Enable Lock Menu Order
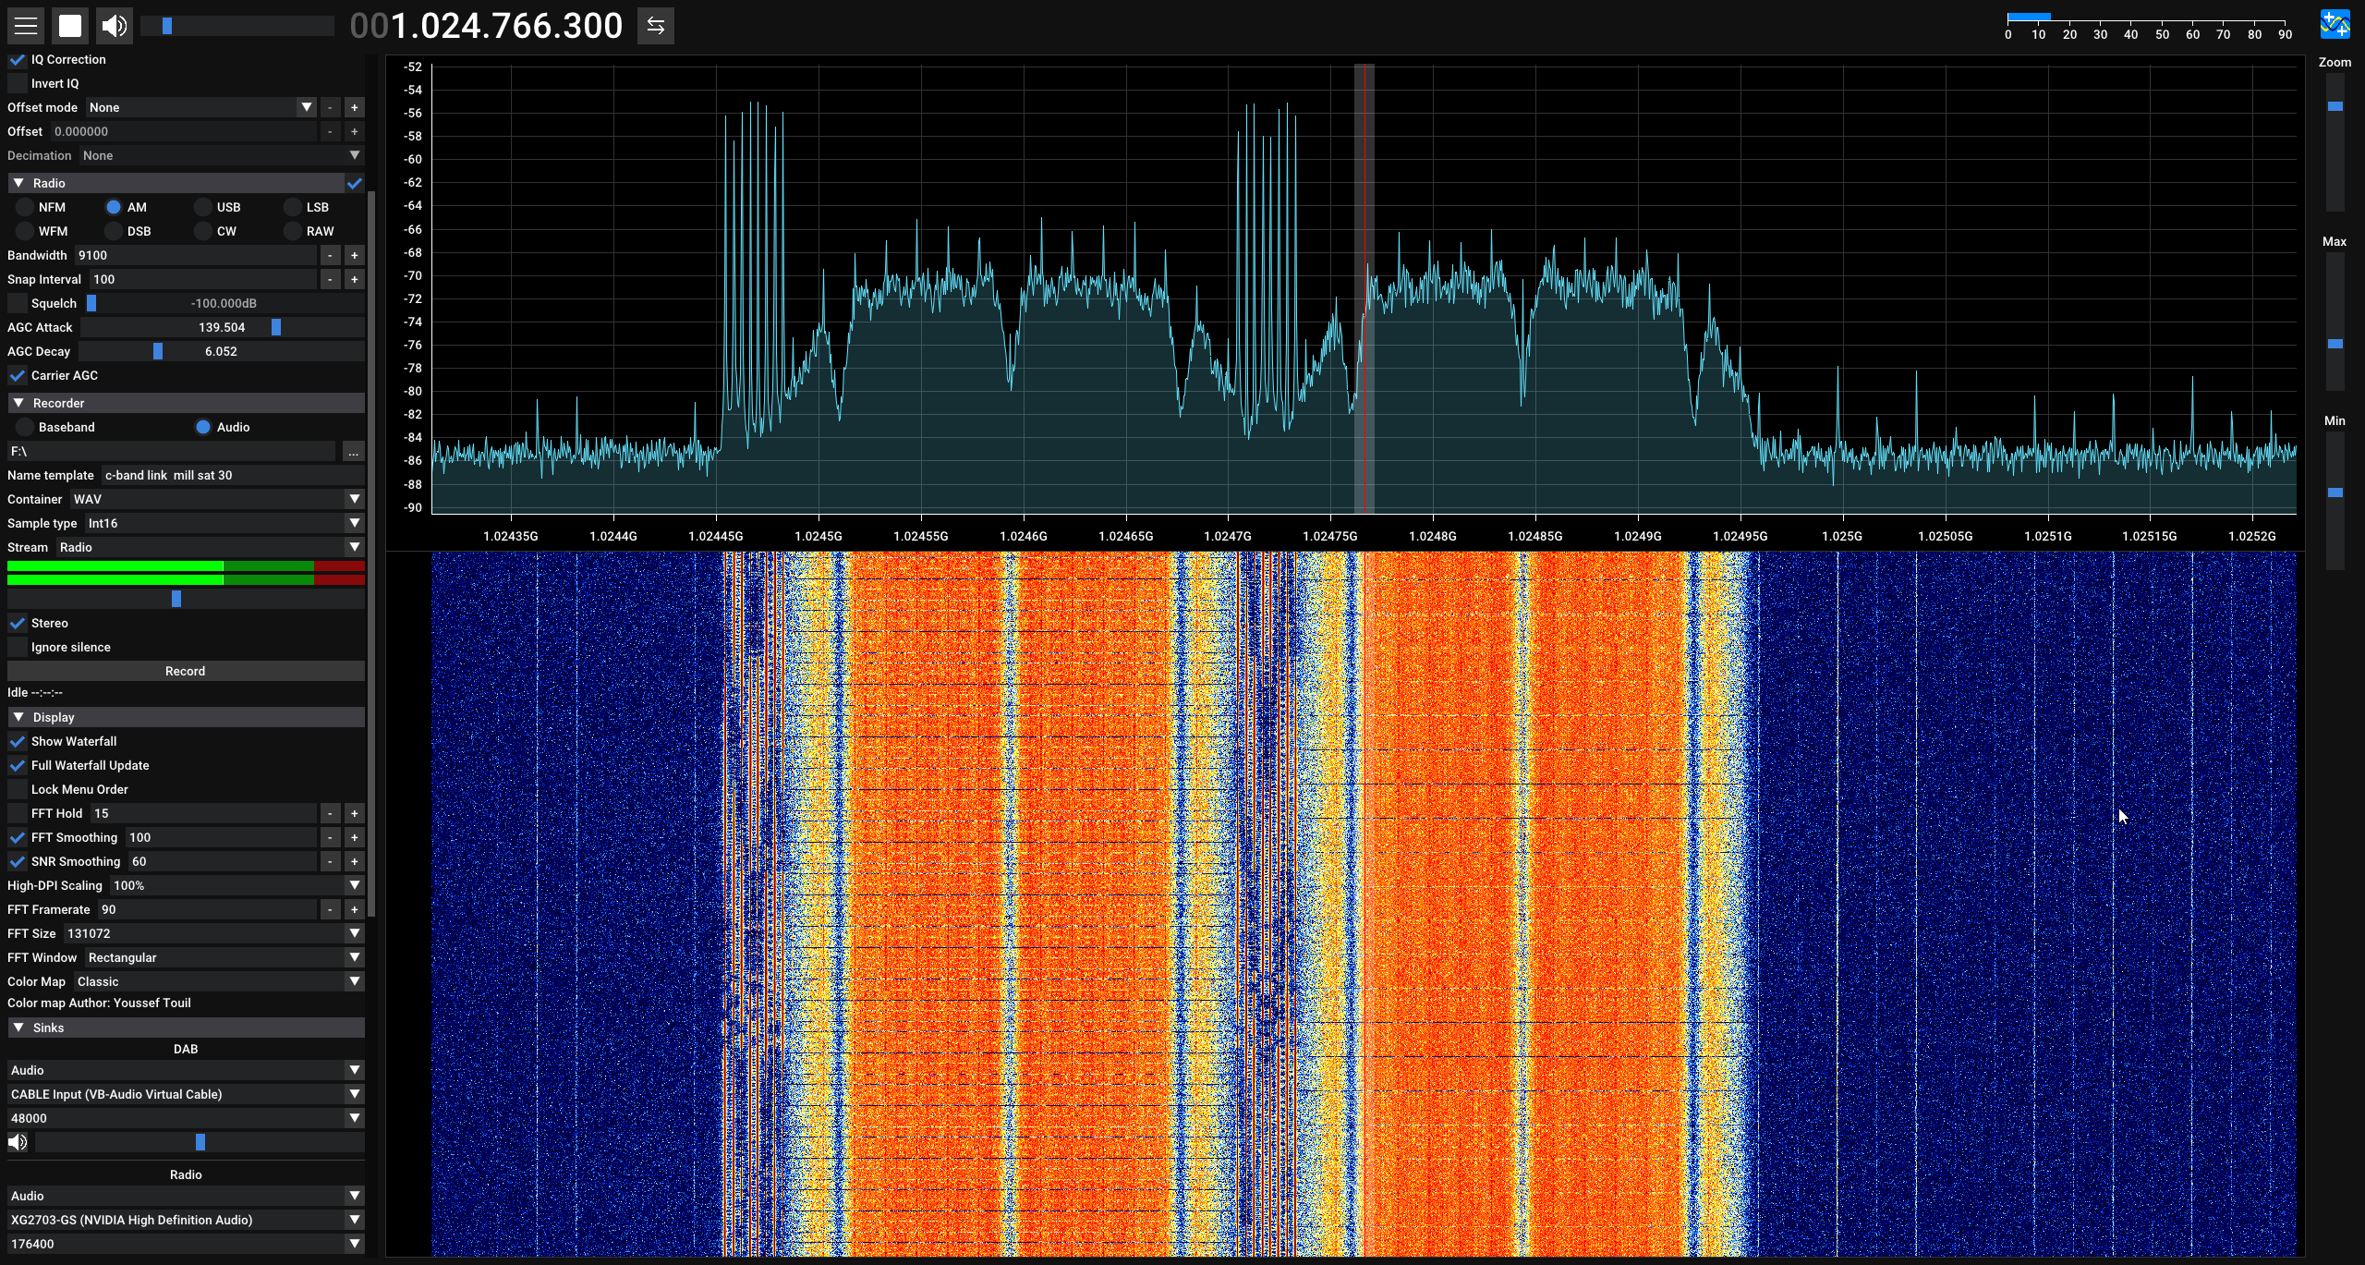This screenshot has width=2365, height=1265. pos(17,789)
